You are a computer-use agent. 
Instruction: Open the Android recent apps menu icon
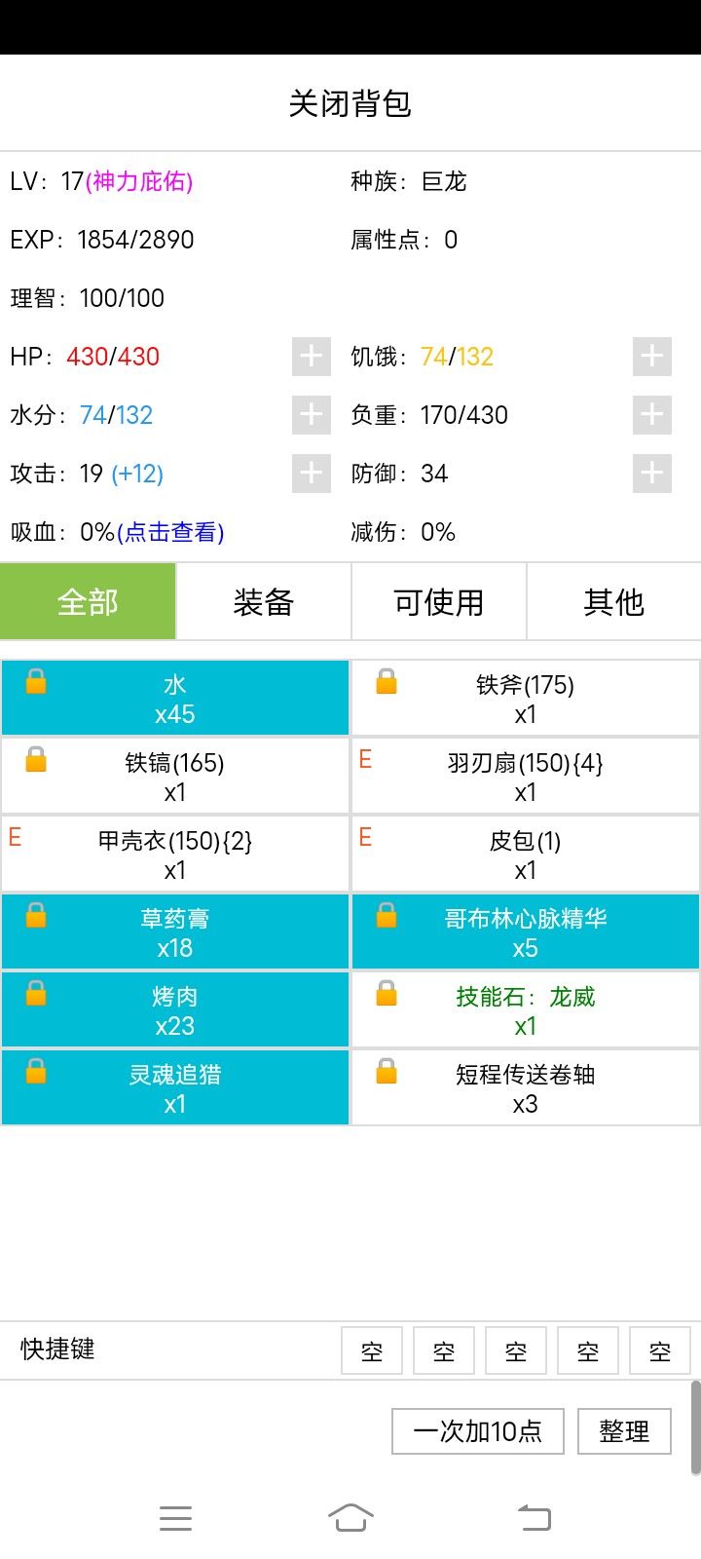175,1518
